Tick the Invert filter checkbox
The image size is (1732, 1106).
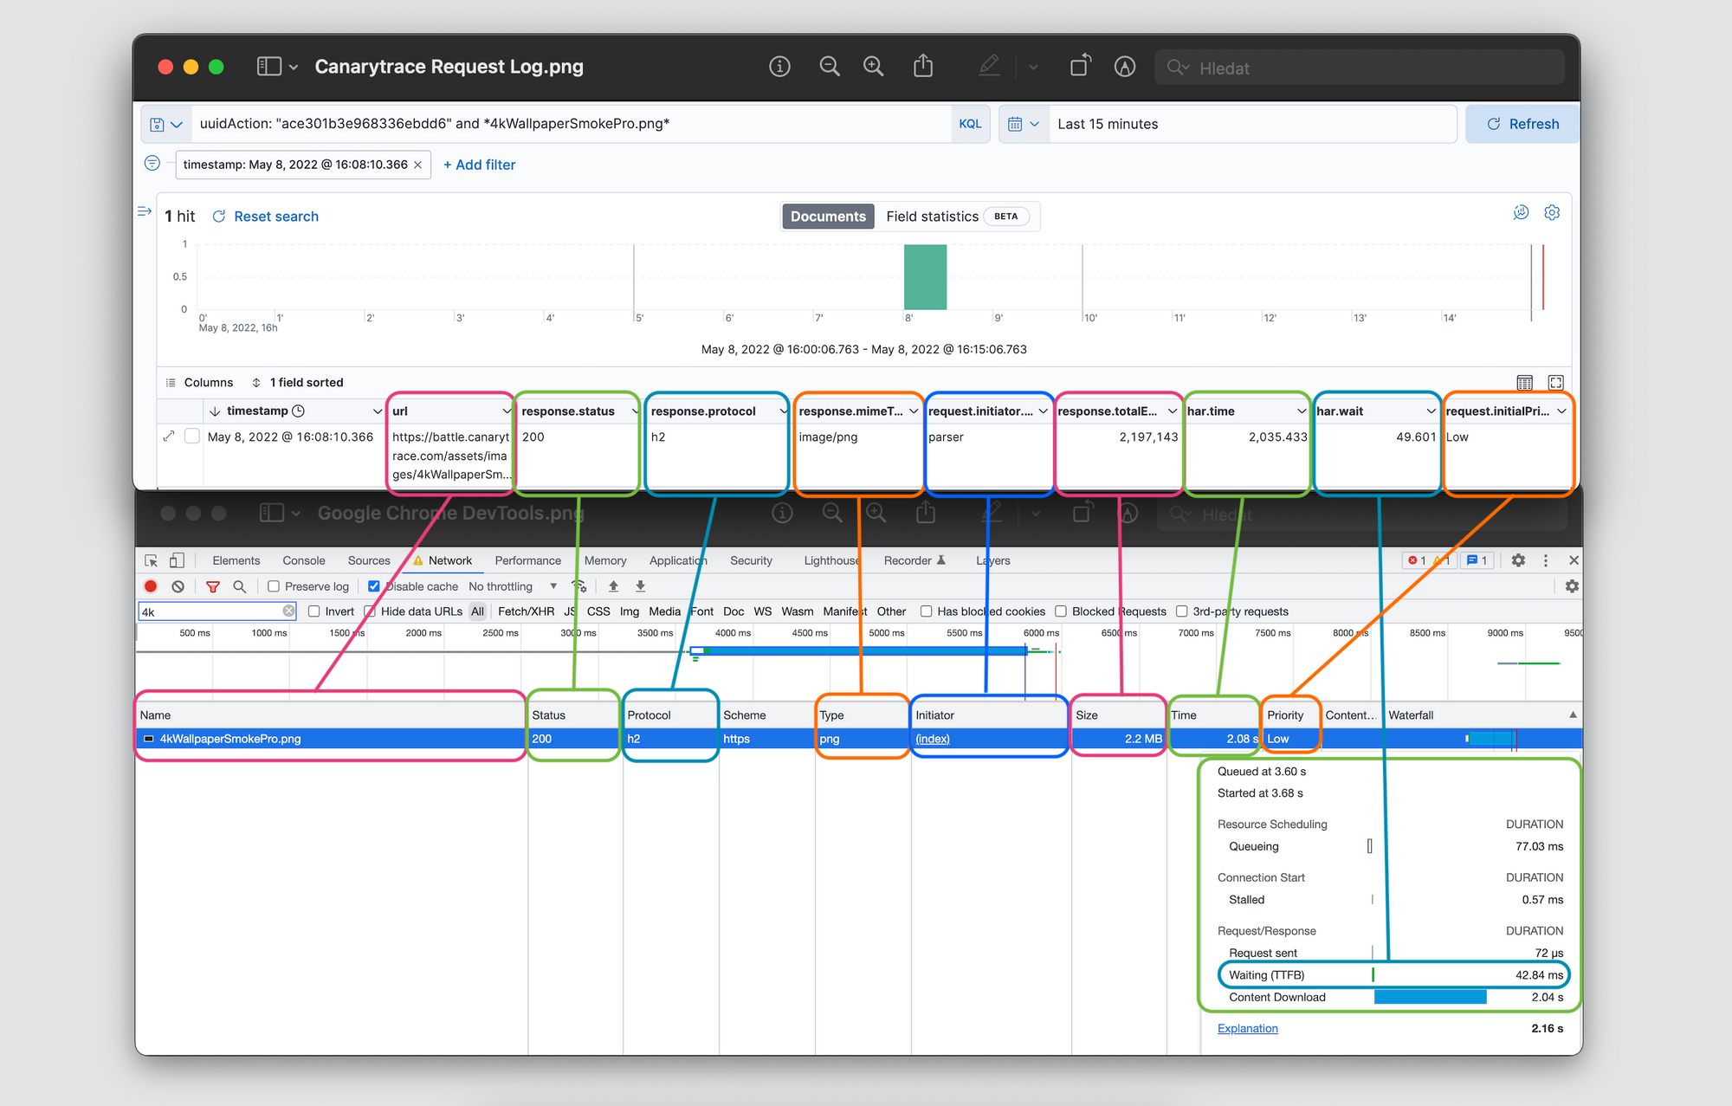click(x=314, y=611)
